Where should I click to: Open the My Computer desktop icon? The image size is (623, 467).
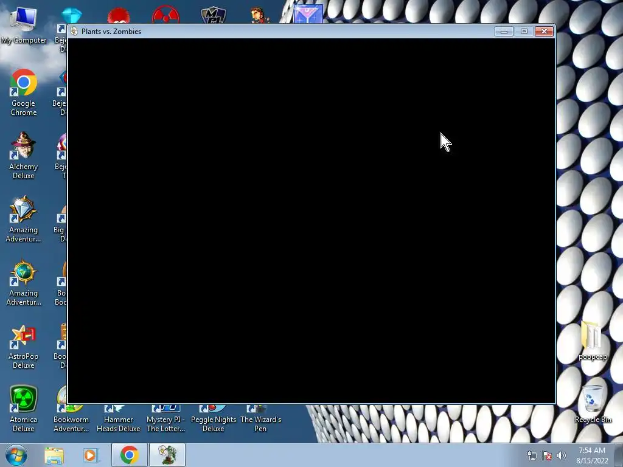click(24, 24)
